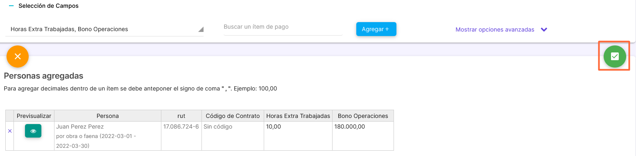Click the rut column header

(181, 116)
